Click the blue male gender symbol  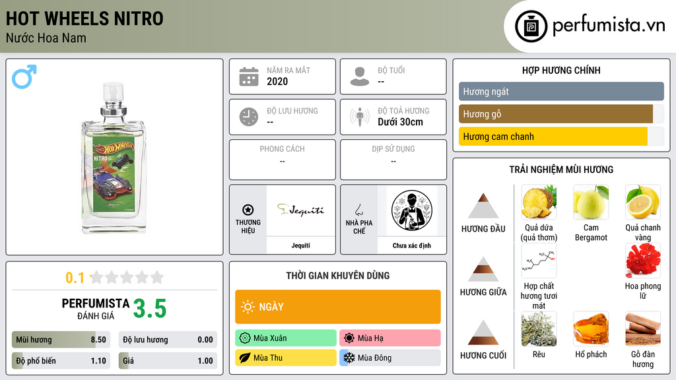click(24, 77)
